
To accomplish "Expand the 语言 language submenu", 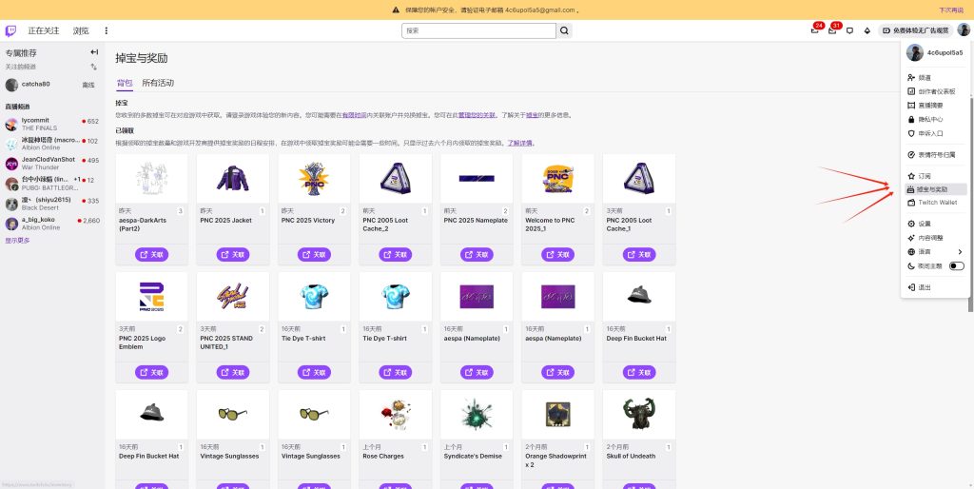I will pyautogui.click(x=935, y=252).
